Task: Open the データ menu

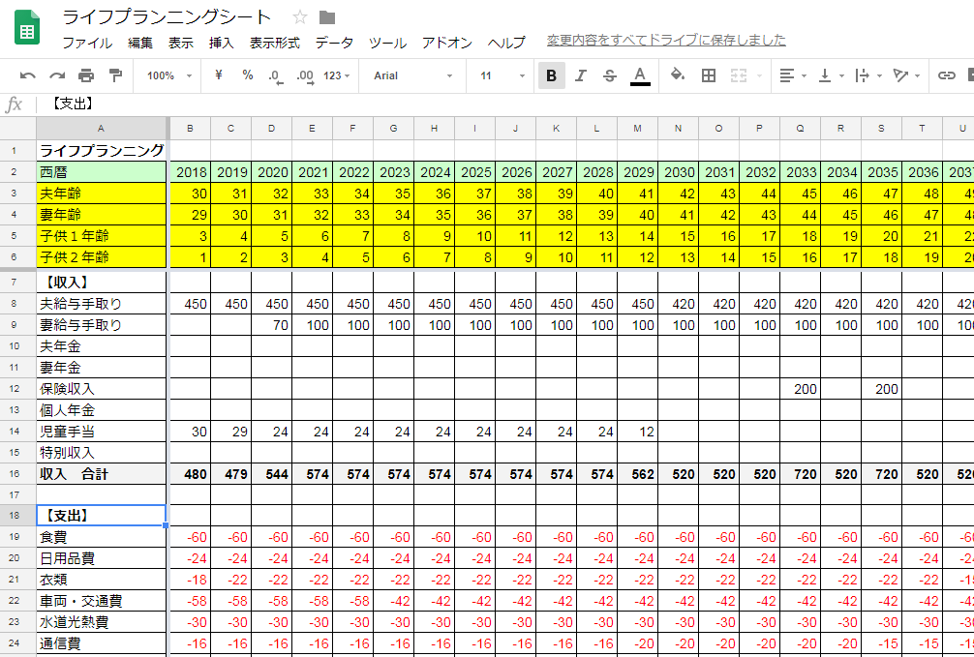Action: [334, 43]
